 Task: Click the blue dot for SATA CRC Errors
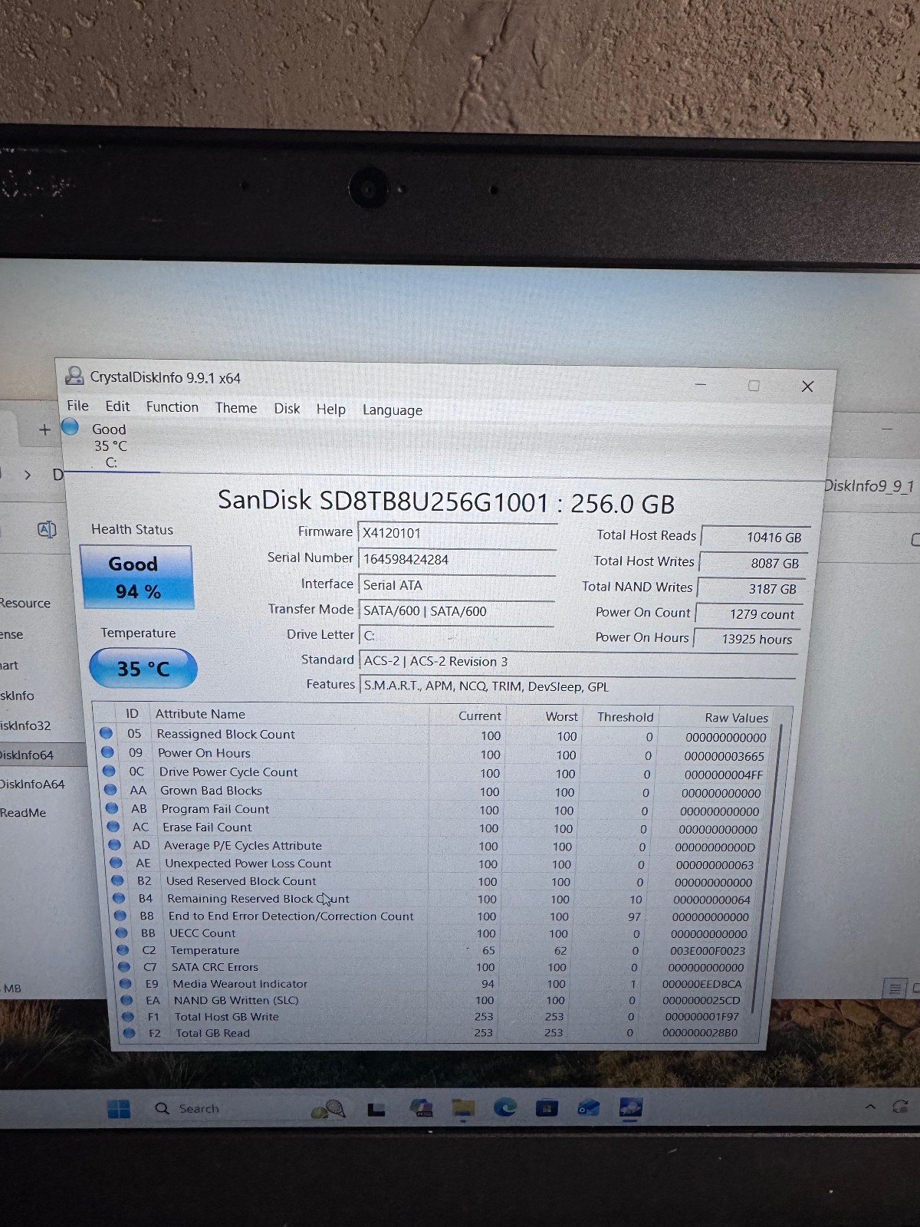(124, 966)
